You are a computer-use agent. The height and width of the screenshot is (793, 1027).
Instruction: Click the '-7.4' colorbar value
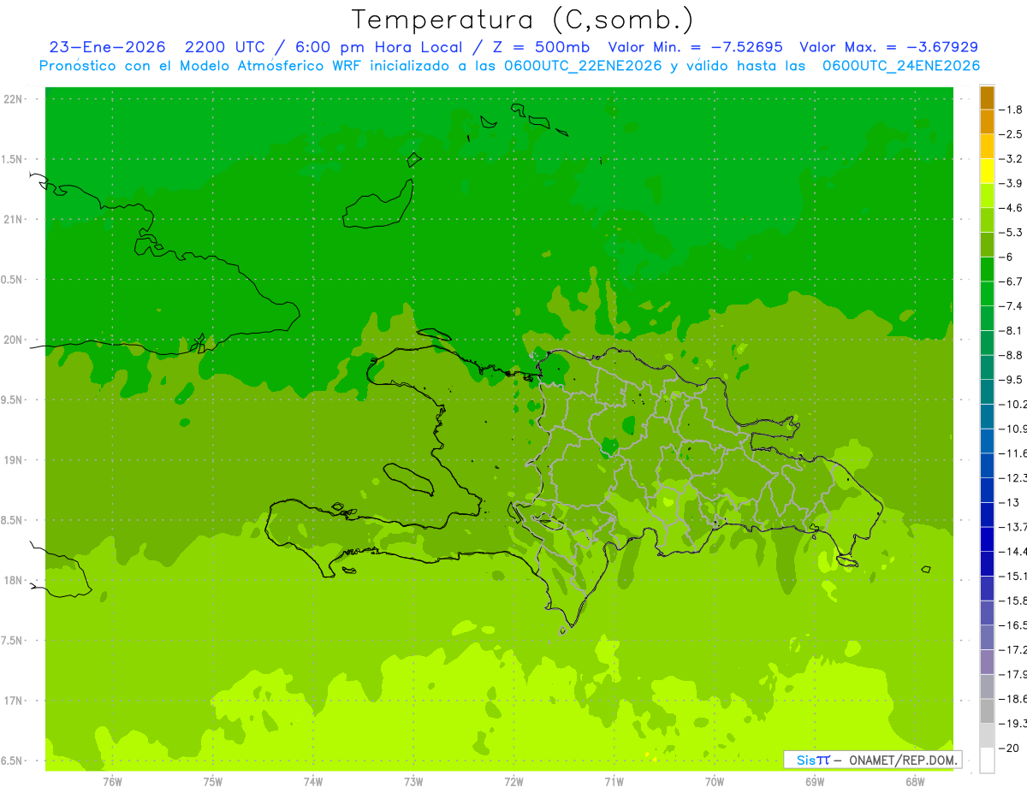point(1011,305)
